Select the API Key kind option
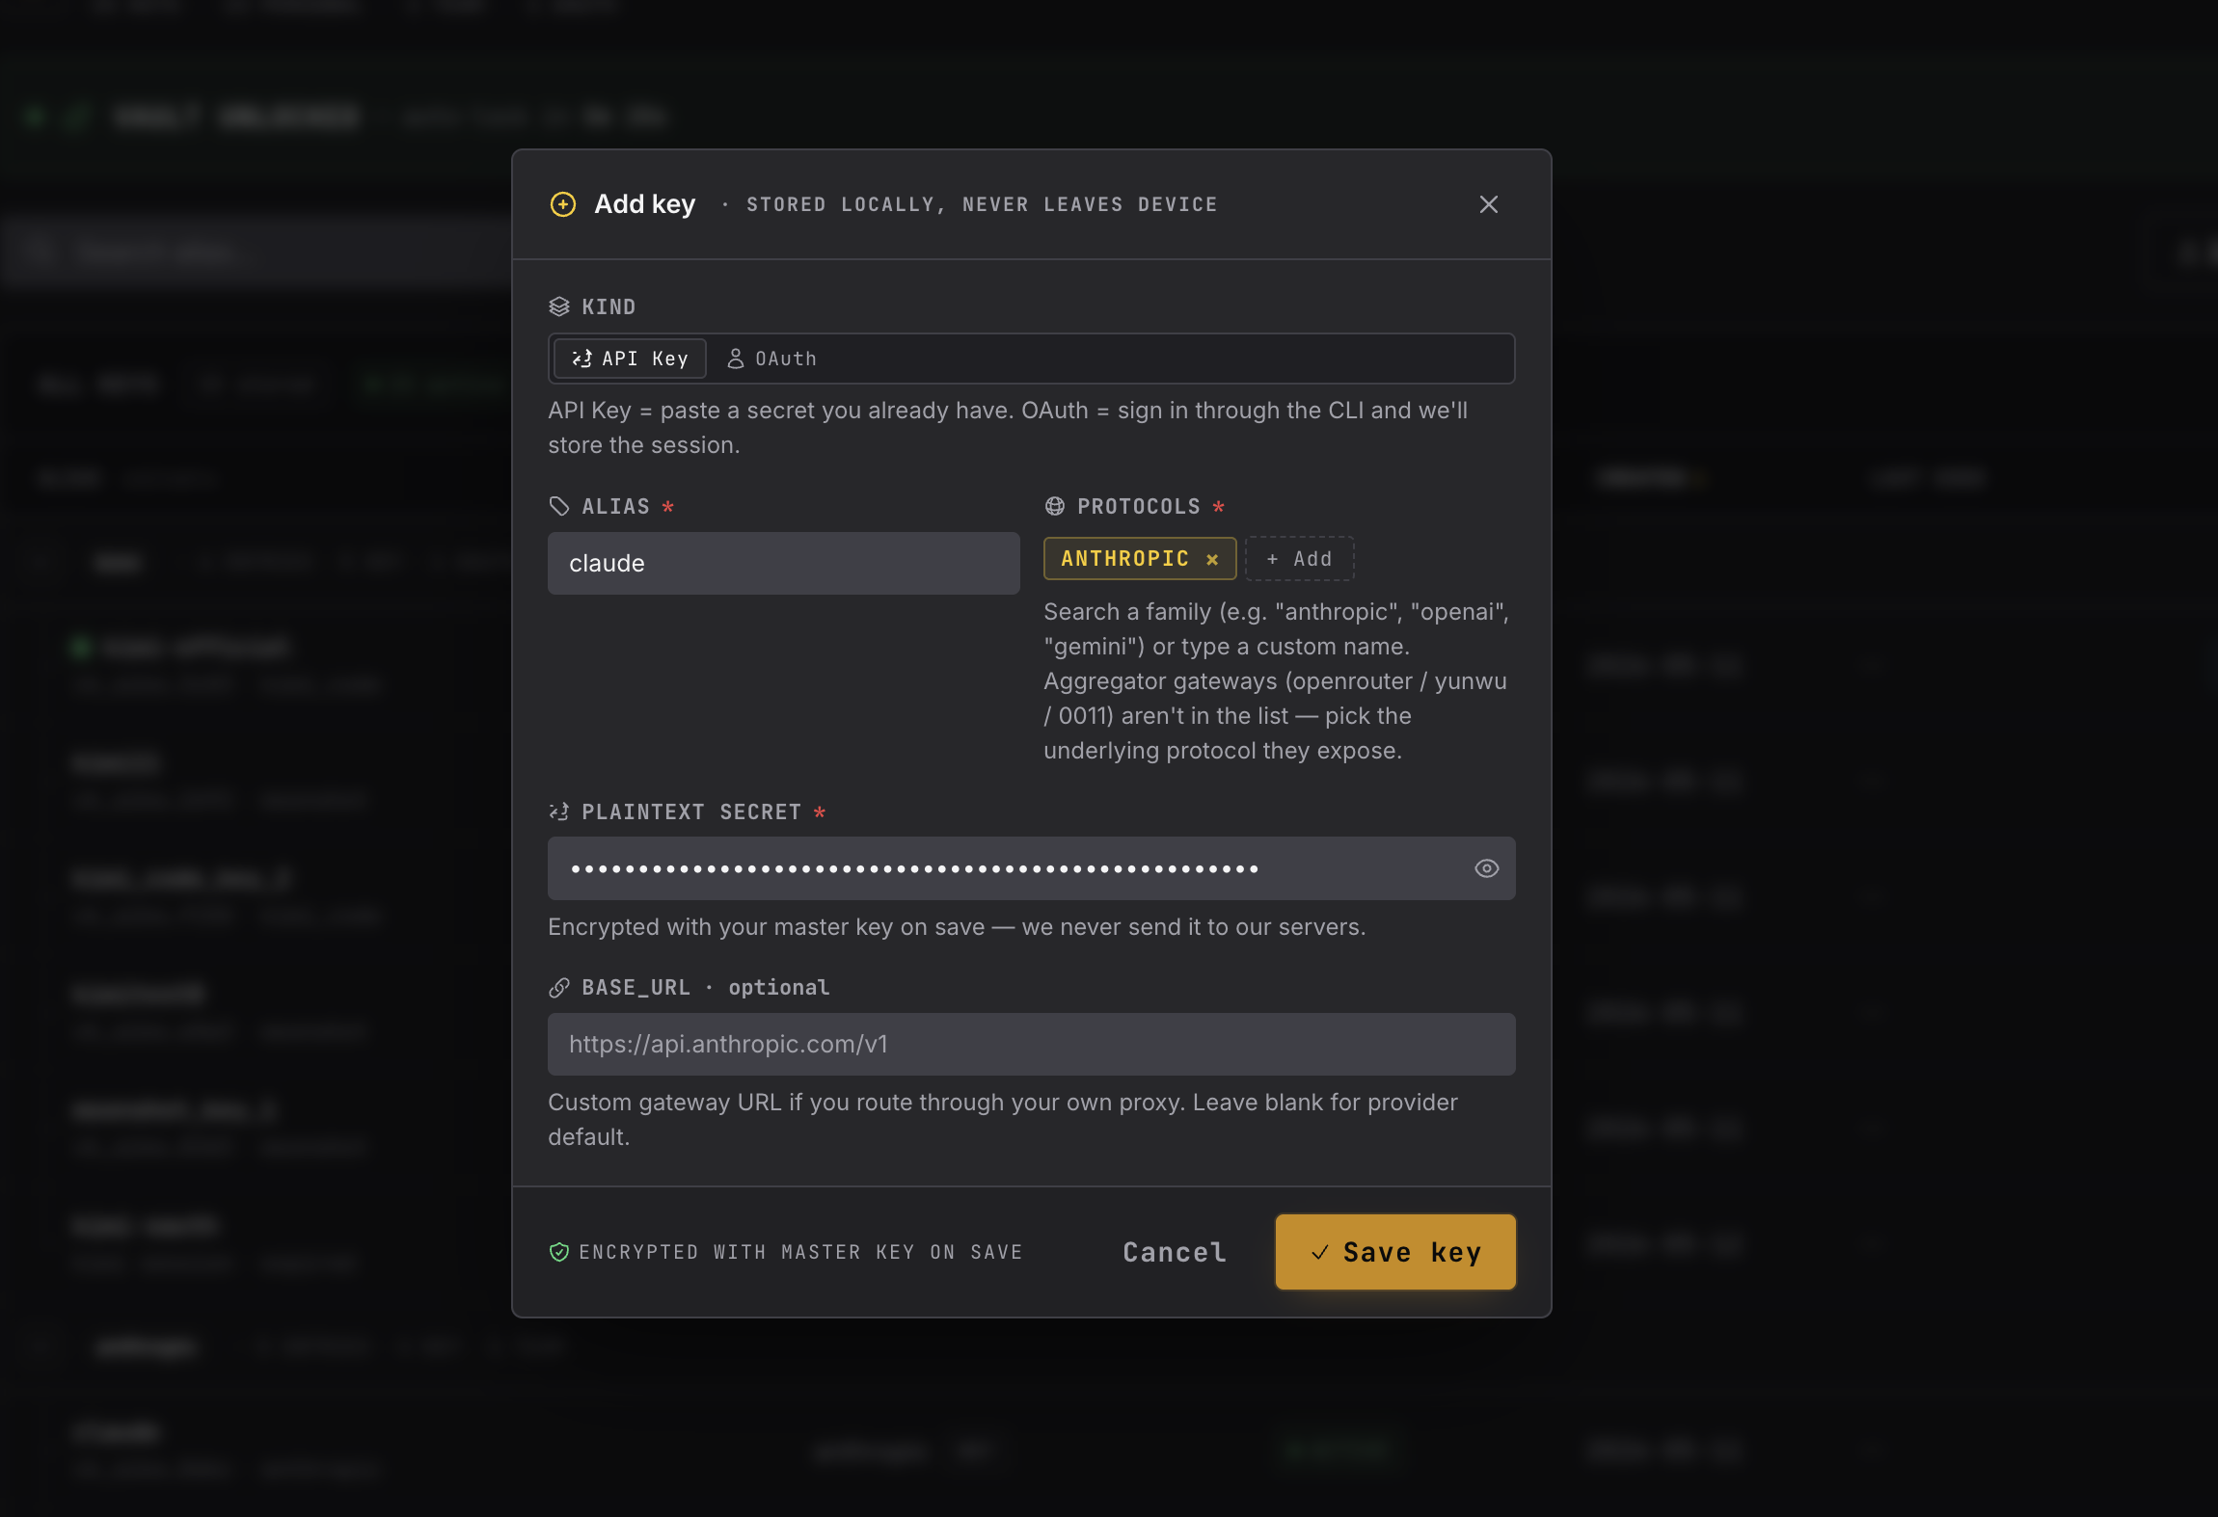The height and width of the screenshot is (1517, 2218). [630, 359]
